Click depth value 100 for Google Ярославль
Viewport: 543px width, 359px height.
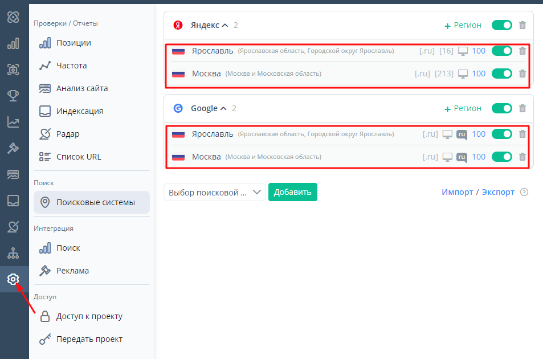click(479, 134)
